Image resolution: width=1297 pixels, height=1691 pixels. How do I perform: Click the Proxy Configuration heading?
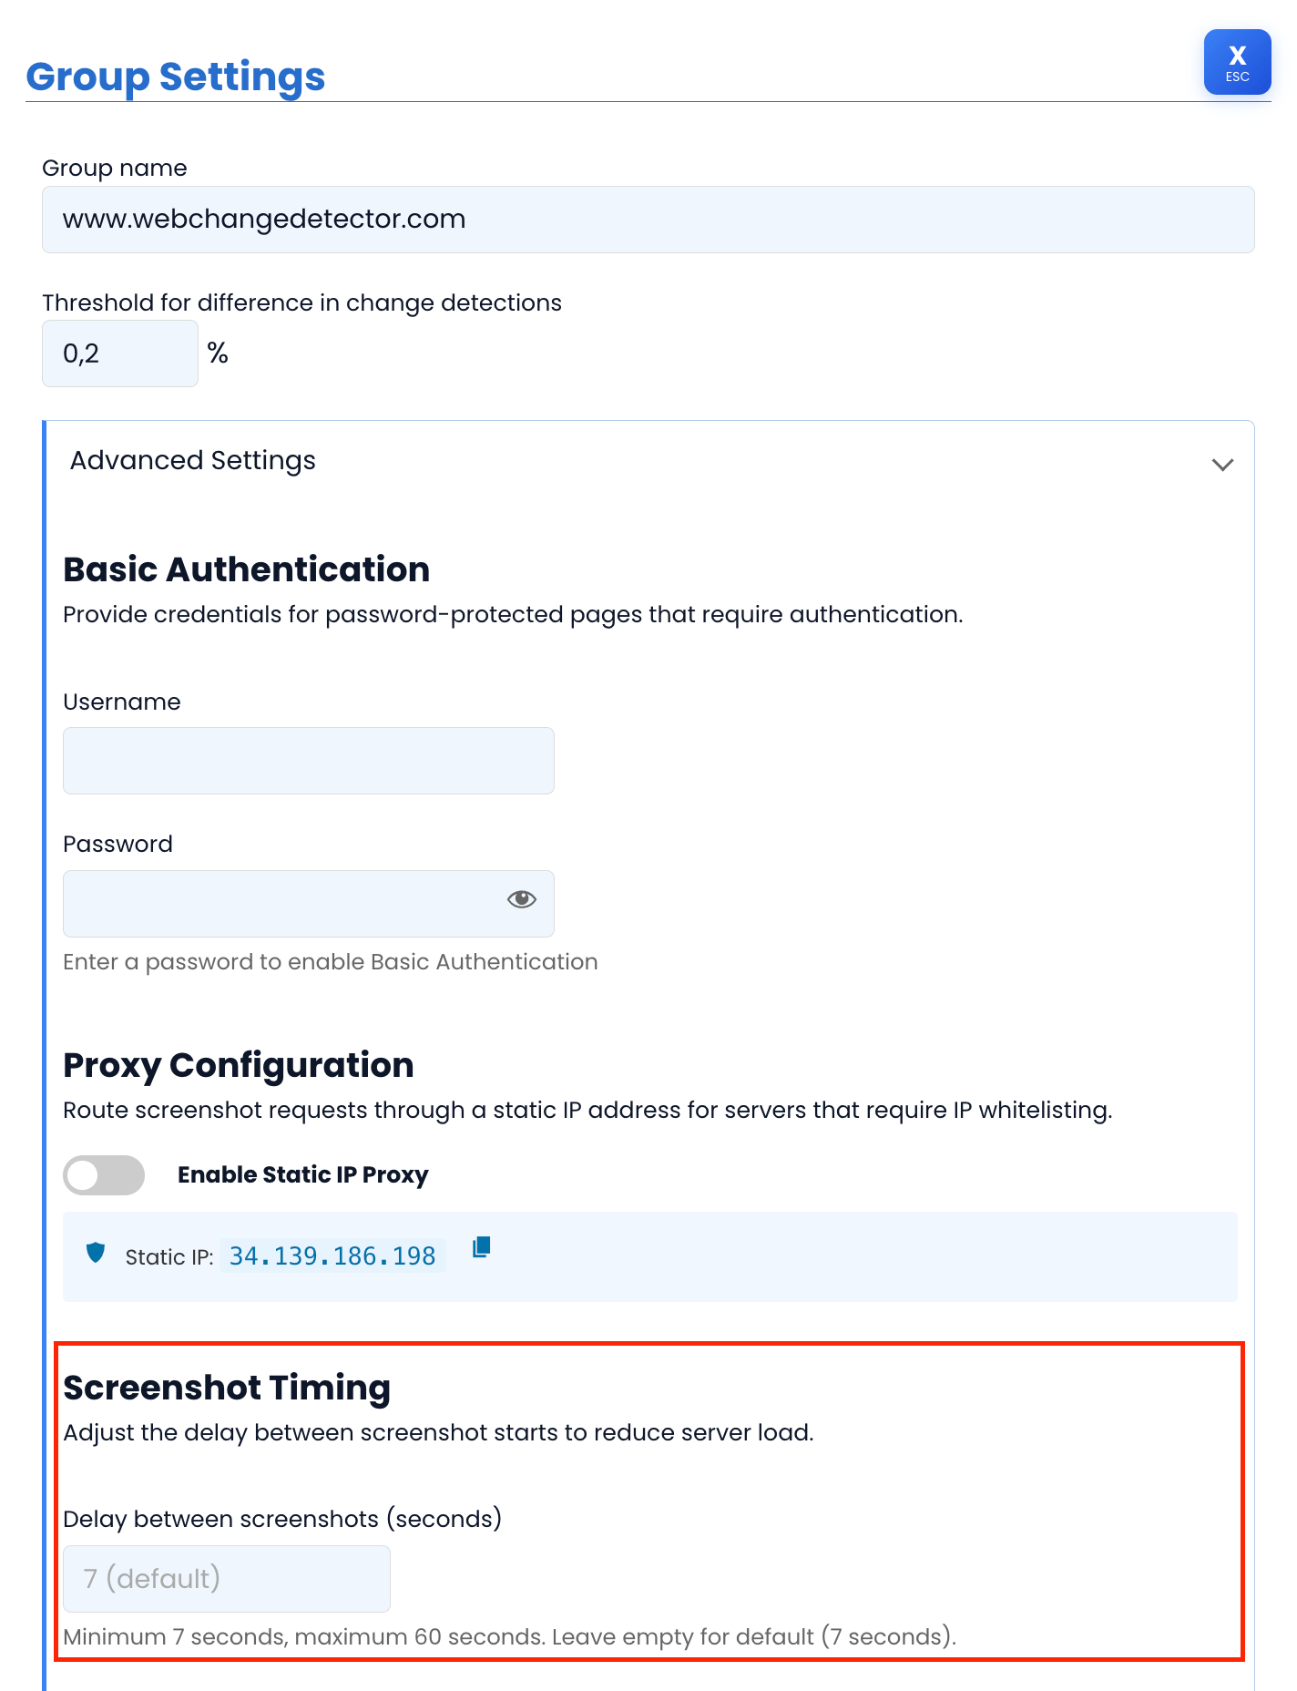pos(238,1064)
